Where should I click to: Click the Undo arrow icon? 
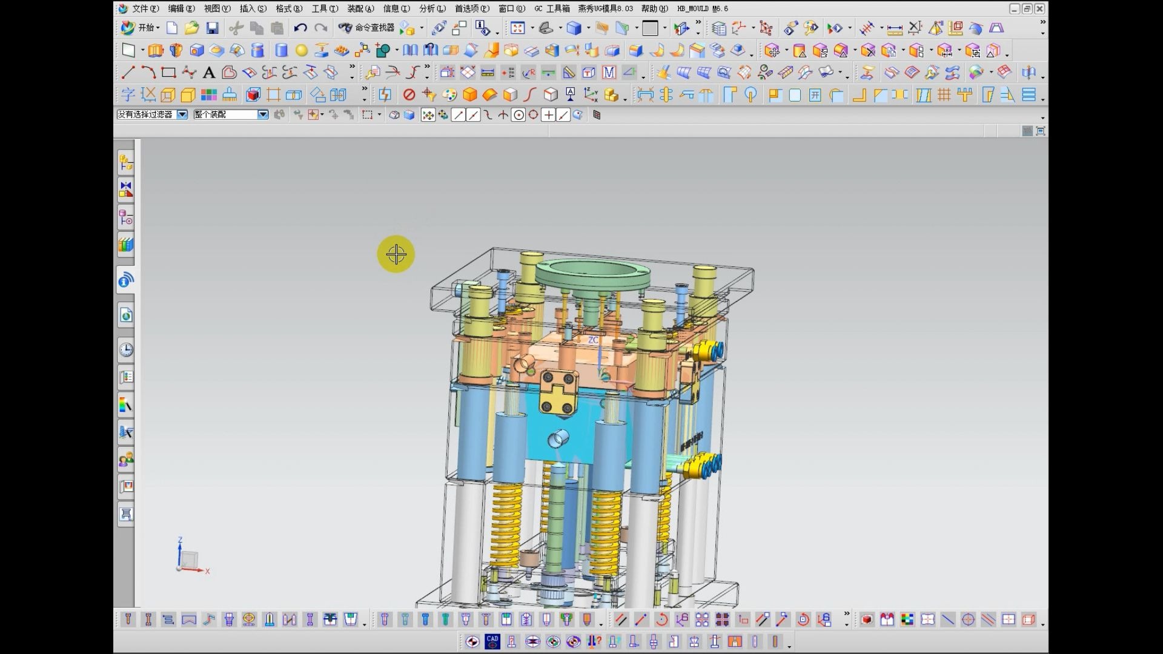300,28
